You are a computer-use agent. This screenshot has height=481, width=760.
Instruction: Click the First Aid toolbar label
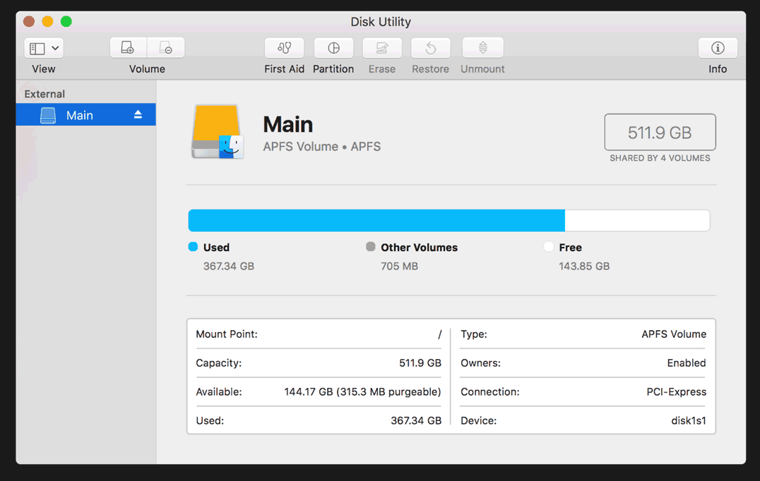(285, 69)
